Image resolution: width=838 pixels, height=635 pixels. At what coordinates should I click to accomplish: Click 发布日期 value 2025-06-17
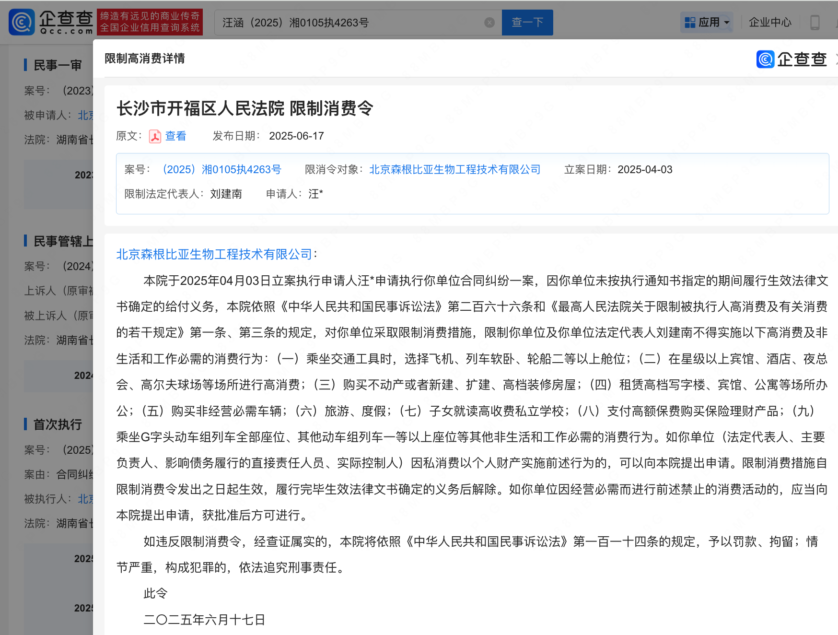296,136
